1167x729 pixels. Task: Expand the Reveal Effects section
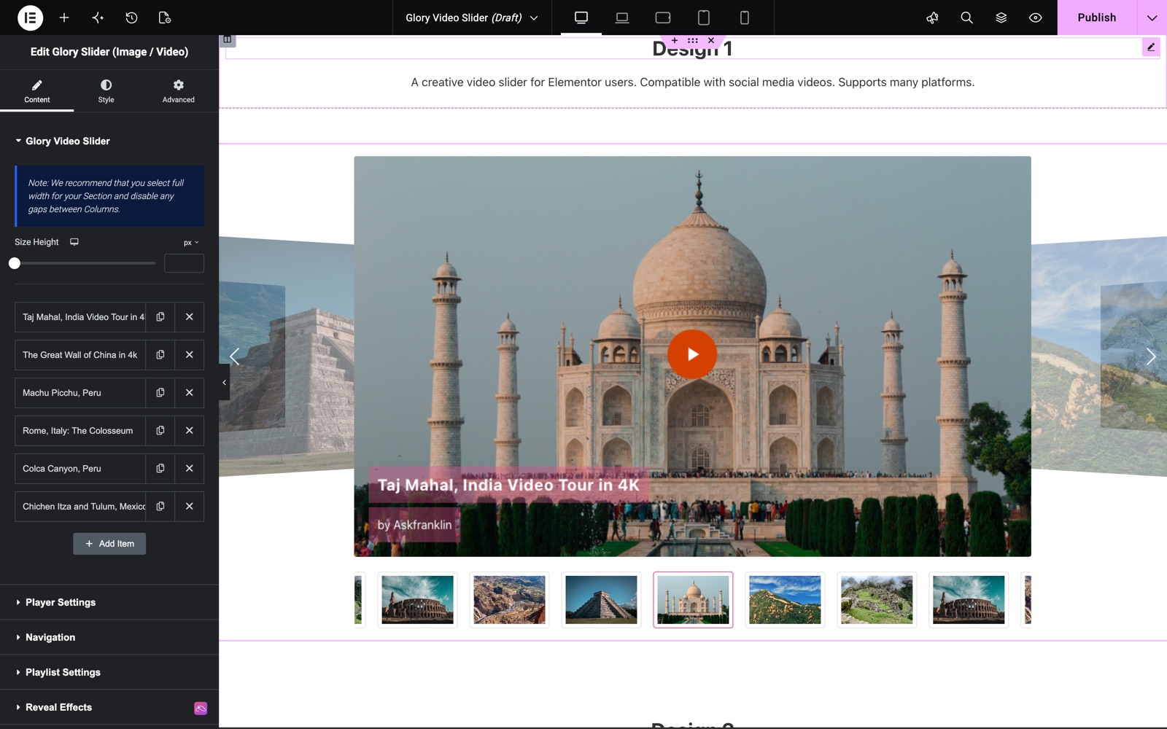point(109,707)
